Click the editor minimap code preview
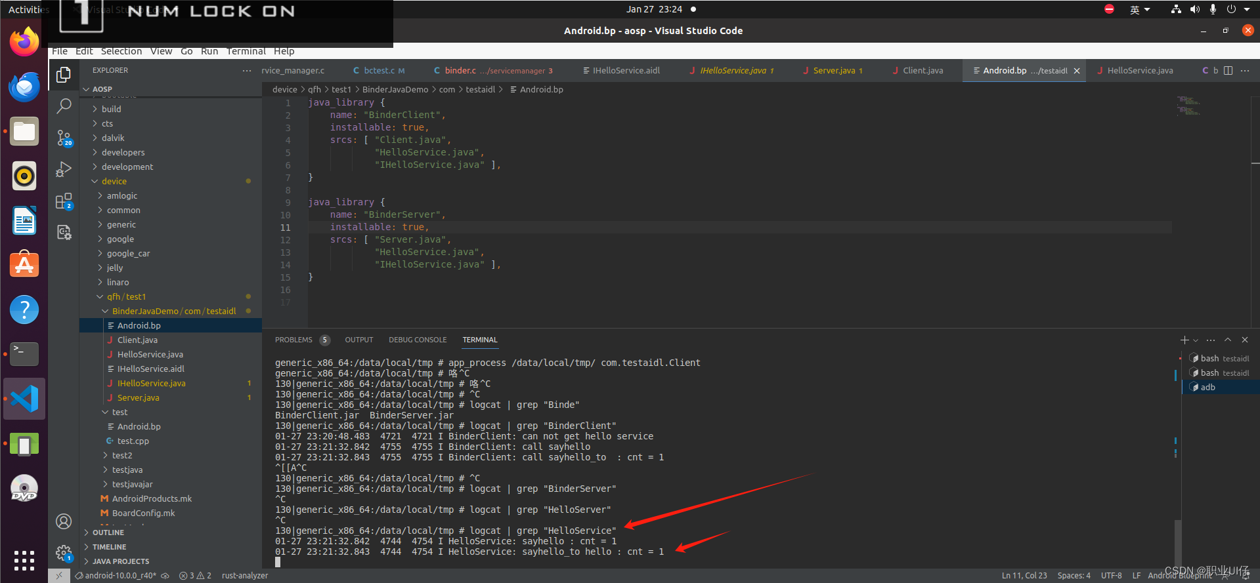This screenshot has width=1260, height=583. point(1188,105)
